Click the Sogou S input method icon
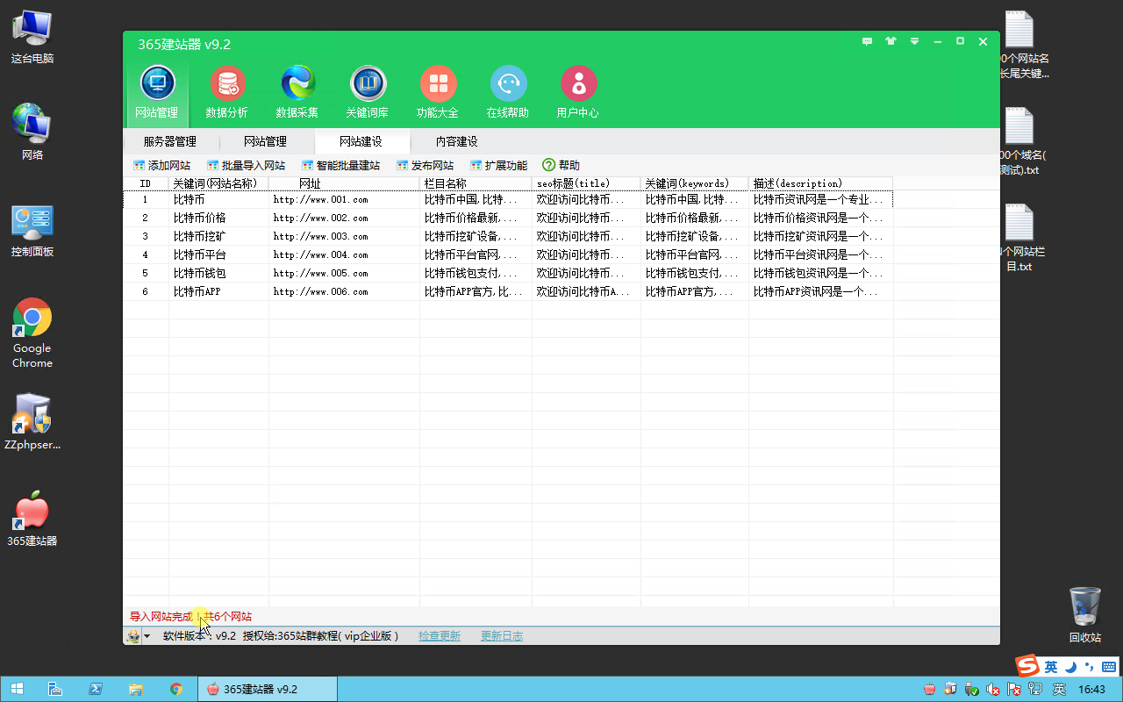The width and height of the screenshot is (1123, 702). point(1026,666)
